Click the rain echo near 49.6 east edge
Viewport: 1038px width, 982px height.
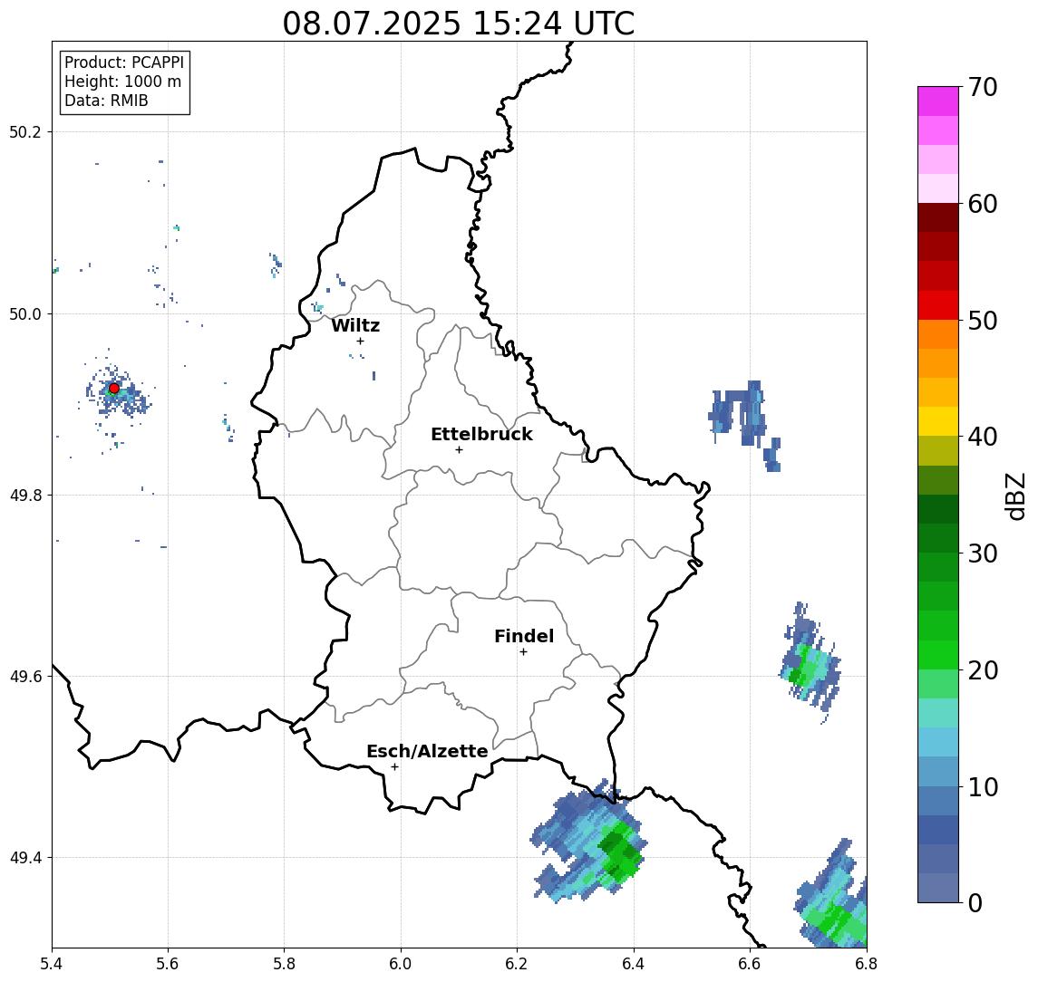[x=810, y=661]
